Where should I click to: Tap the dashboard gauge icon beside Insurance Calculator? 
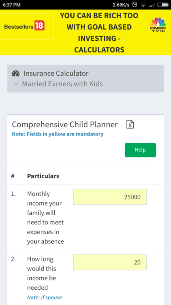tap(16, 73)
